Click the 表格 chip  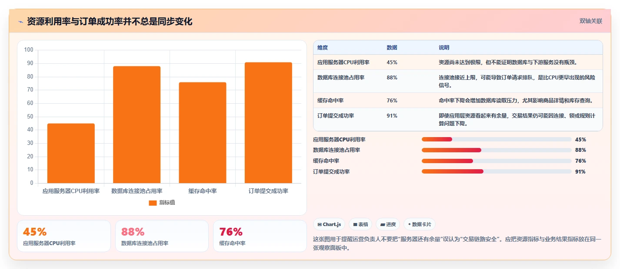pyautogui.click(x=360, y=224)
